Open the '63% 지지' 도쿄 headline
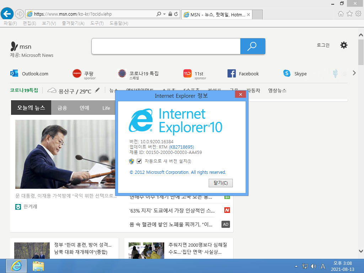The width and height of the screenshot is (364, 273). pyautogui.click(x=172, y=210)
